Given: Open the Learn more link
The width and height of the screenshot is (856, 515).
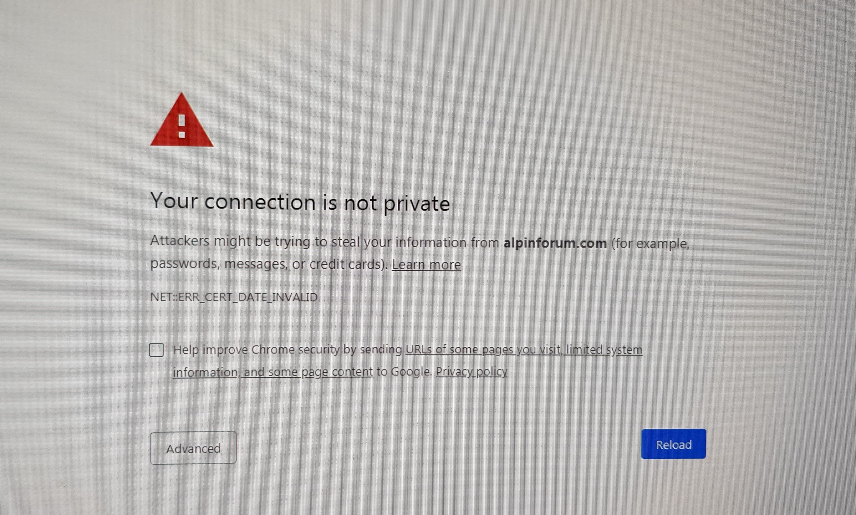Looking at the screenshot, I should click(x=426, y=265).
